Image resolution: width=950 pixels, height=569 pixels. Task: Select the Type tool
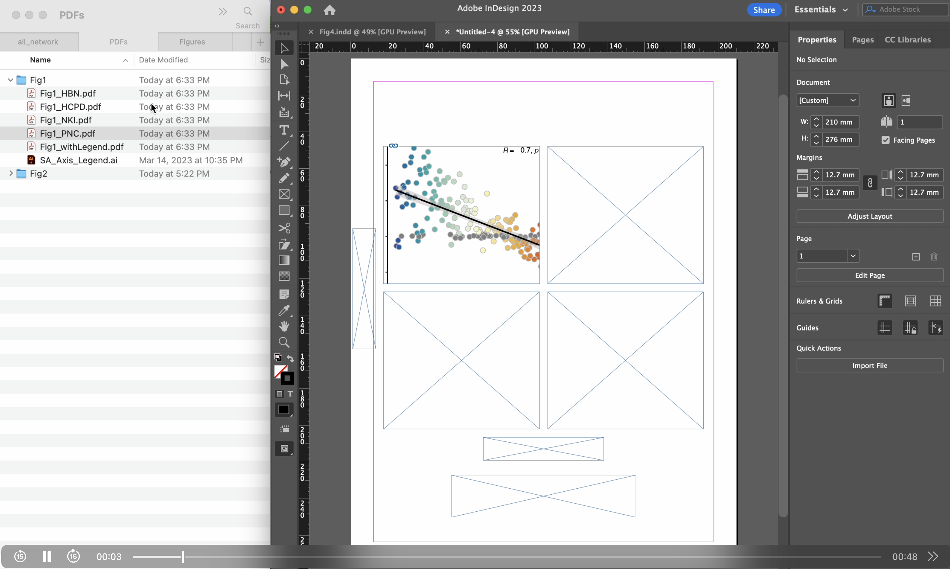click(284, 130)
